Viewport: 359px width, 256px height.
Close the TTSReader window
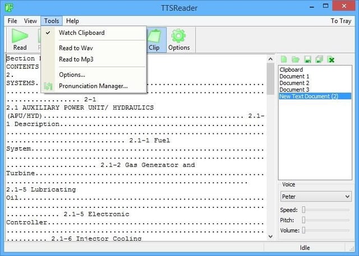(x=344, y=6)
